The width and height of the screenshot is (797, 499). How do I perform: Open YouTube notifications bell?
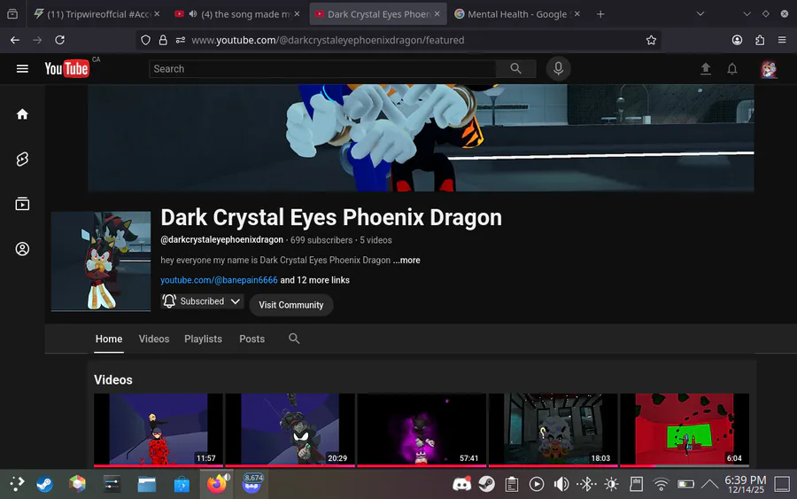click(x=732, y=68)
